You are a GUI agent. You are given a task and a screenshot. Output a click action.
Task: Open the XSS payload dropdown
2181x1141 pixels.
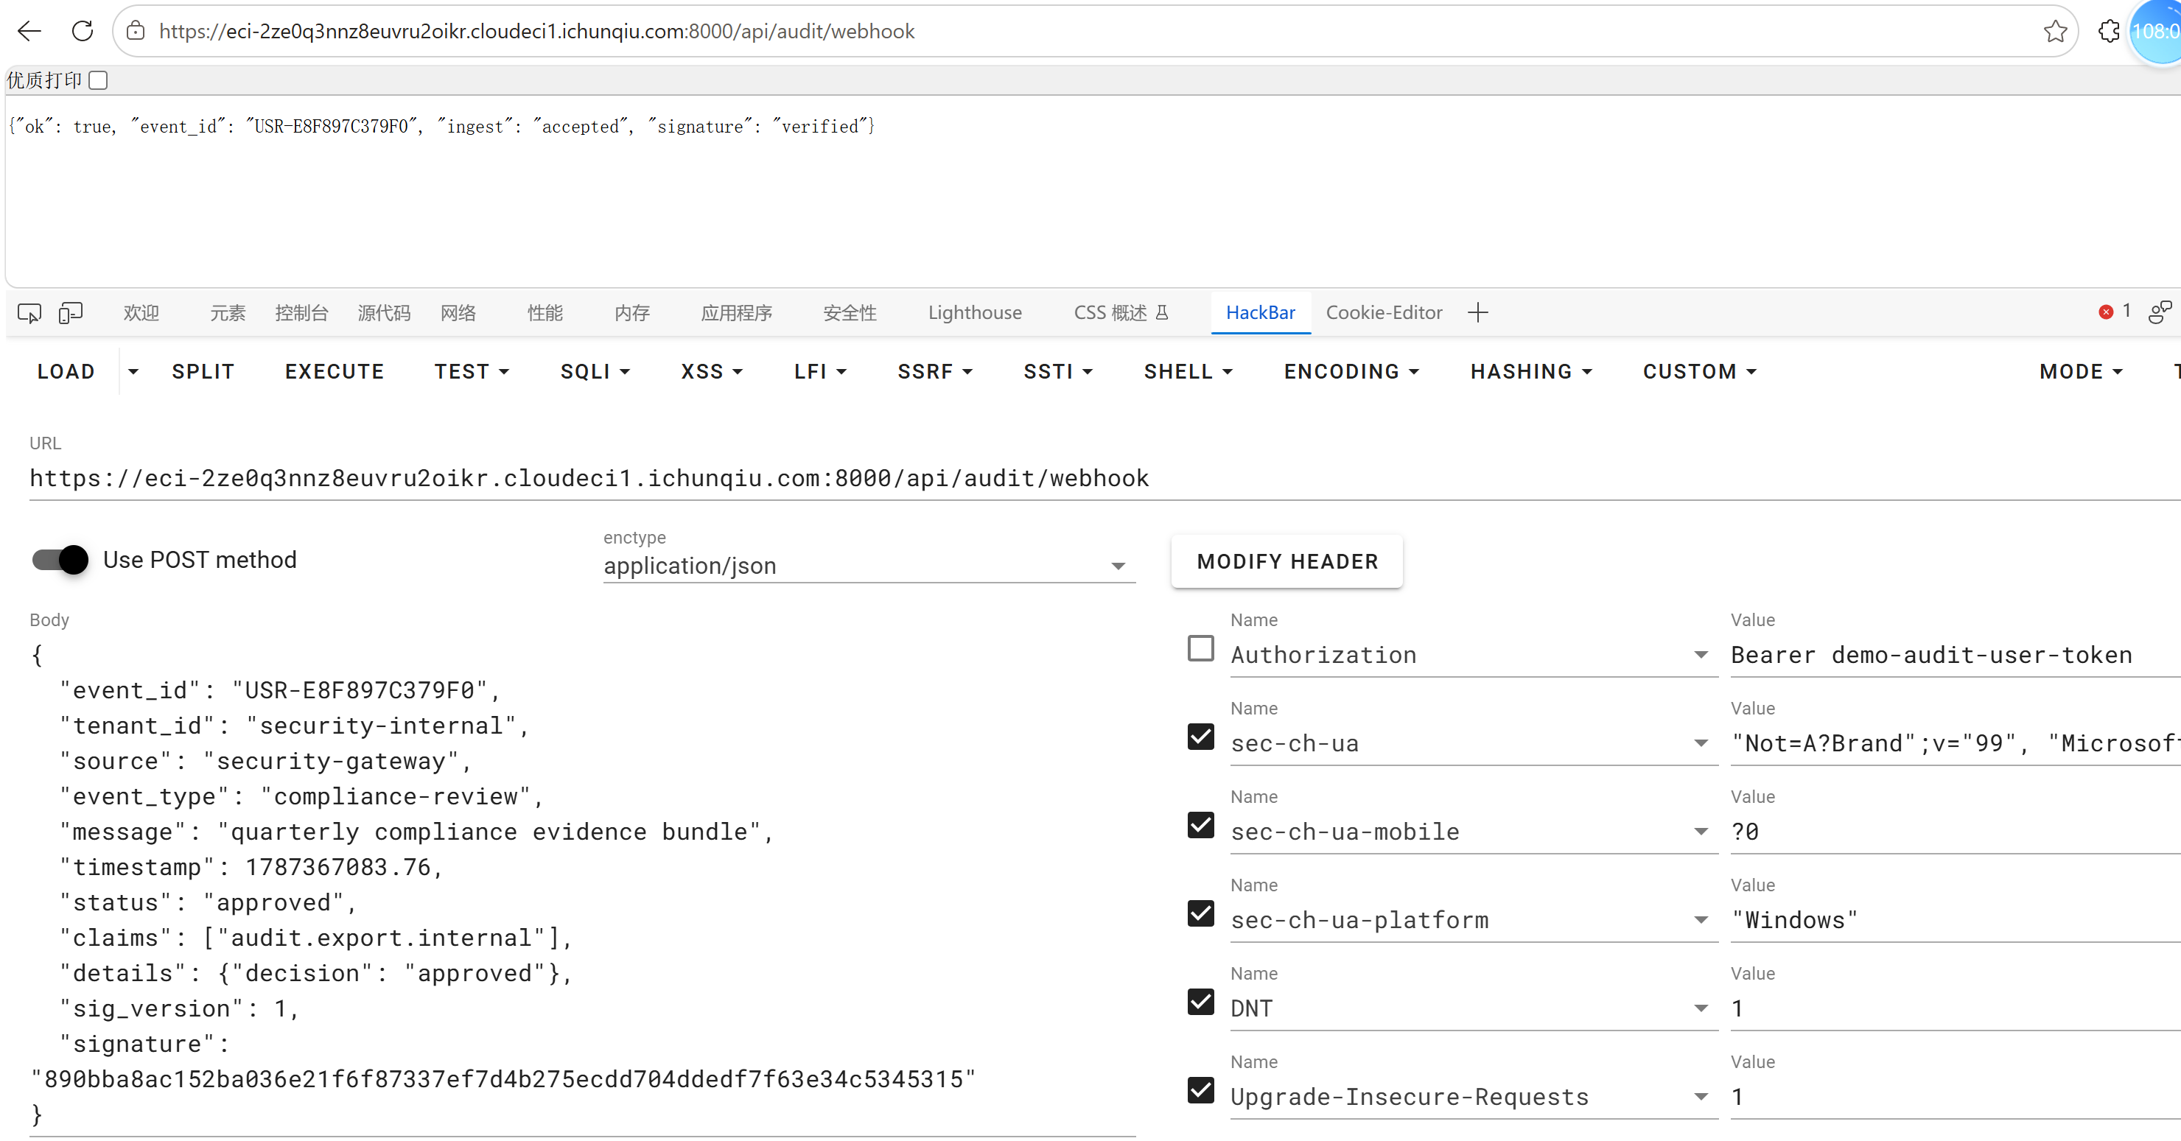click(712, 371)
